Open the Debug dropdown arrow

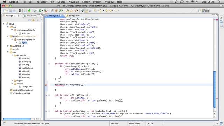(x=37, y=11)
